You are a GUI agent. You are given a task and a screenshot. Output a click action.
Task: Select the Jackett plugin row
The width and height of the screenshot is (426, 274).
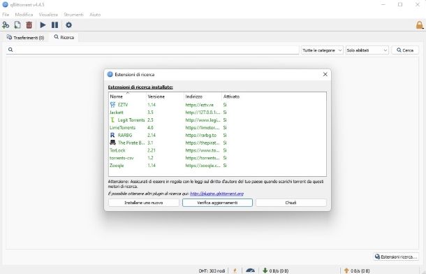217,113
